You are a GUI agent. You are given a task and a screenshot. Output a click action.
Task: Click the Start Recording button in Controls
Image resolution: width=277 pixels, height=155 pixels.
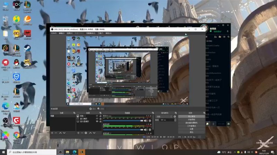coord(191,120)
